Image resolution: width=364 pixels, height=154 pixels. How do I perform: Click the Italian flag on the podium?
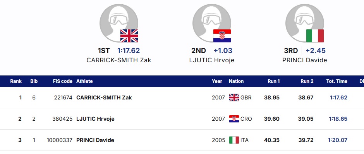315,36
